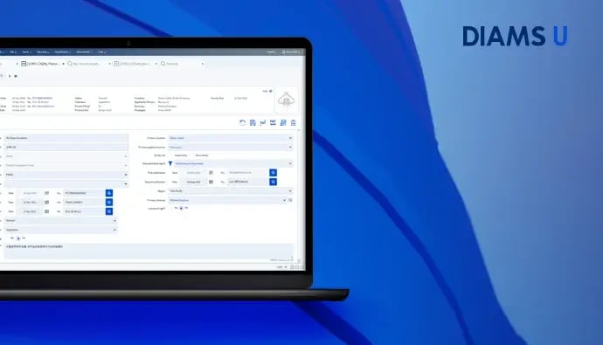Click the funnel filter icon beside representative agent

170,163
